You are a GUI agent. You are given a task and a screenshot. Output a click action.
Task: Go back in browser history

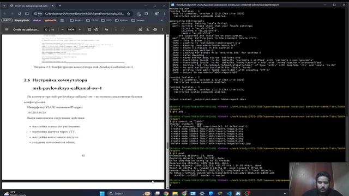(5, 14)
